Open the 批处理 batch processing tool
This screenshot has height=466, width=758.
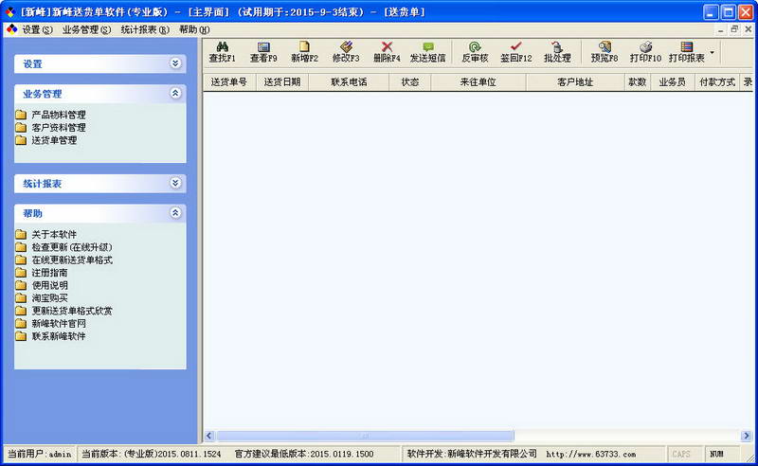[x=557, y=52]
